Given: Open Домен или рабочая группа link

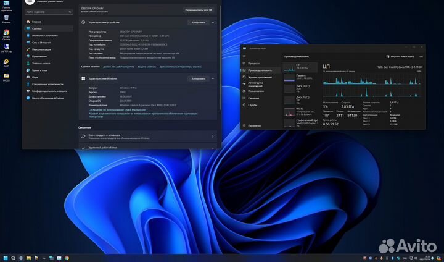Looking at the screenshot, I should click(118, 67).
